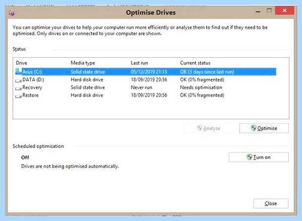Screen dimensions: 302x221
Task: Click 'Solid state drive' in Asus (C:) row
Action: 88,72
